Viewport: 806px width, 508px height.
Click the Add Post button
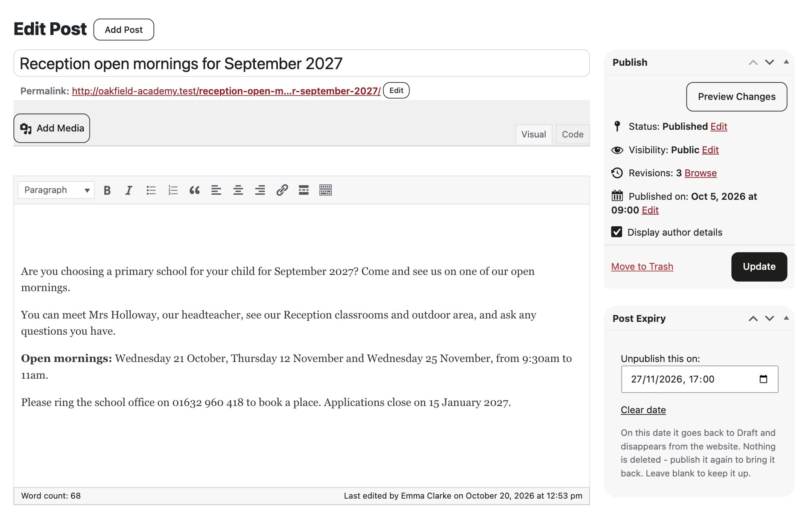click(124, 29)
